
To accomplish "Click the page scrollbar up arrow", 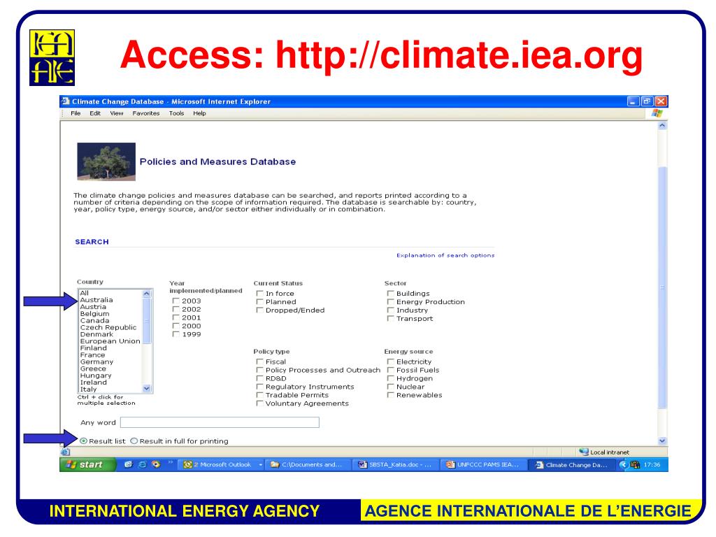I will coord(662,125).
